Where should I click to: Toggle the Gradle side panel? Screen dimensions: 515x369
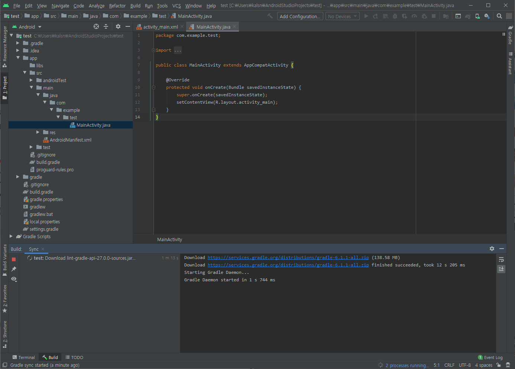point(511,35)
